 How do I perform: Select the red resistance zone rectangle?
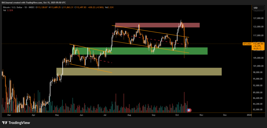click(x=157, y=25)
